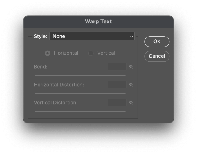Click the Horizontal Distortion label

point(59,85)
